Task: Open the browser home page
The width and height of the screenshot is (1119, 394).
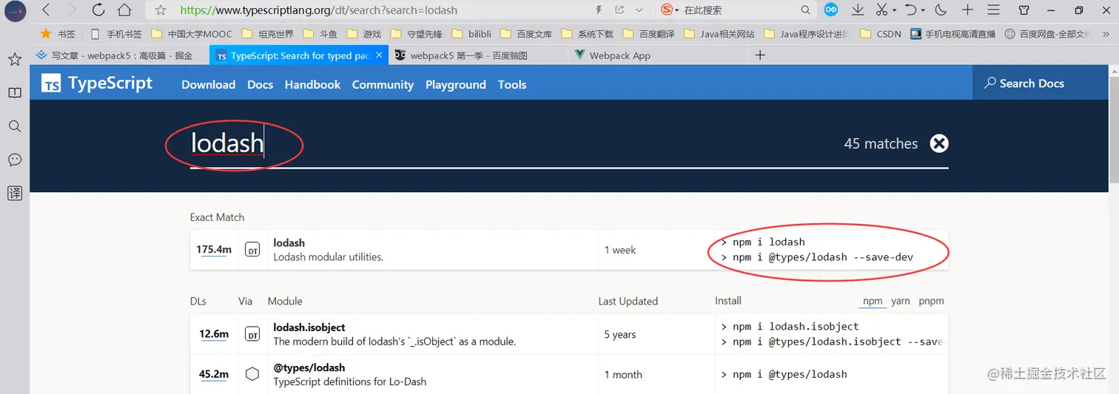Action: (124, 10)
